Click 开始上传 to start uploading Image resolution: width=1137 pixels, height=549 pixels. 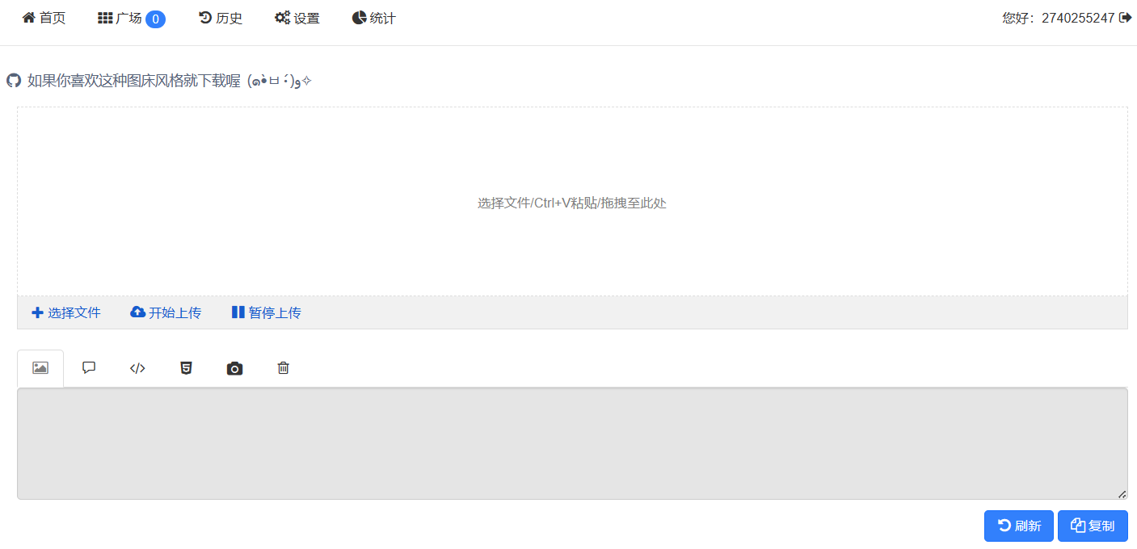166,312
